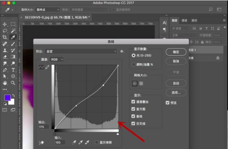
Task: Select the Polygon shape tool
Action: pos(13,76)
